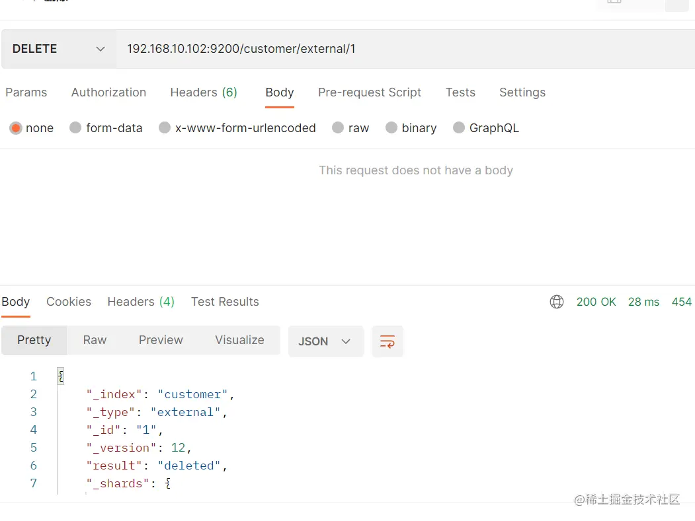The height and width of the screenshot is (521, 695).
Task: Open the response Headers (4) tab
Action: click(141, 302)
